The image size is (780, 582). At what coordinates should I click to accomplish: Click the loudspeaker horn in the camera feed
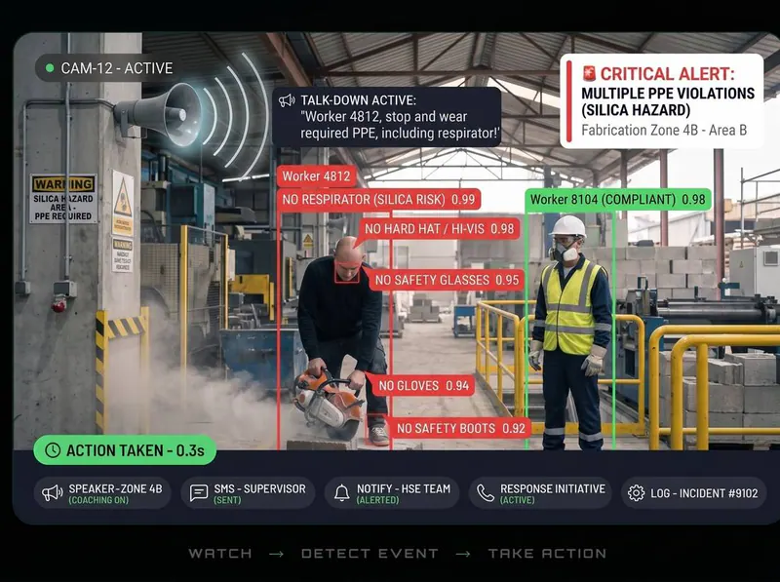160,113
